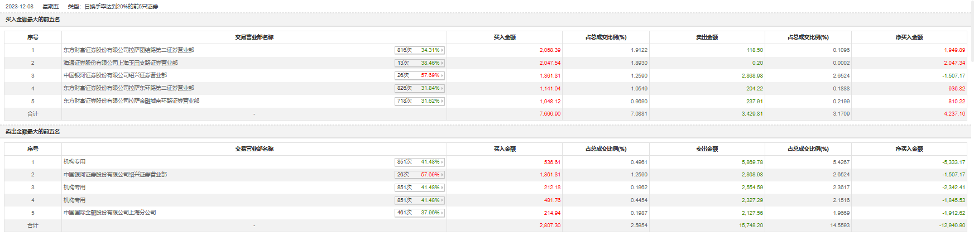Screen dimensions: 974x235
Task: Expand the 816次 34.31% stats badge
Action: [x=420, y=50]
